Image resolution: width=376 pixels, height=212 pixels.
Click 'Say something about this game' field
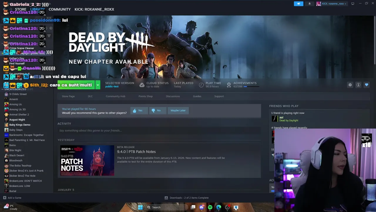(x=159, y=130)
